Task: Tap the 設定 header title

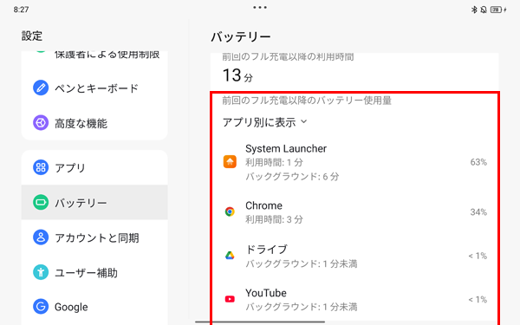Action: [32, 36]
